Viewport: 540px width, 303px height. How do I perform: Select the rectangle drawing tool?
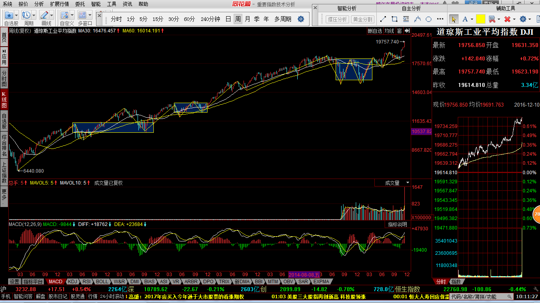(395, 19)
